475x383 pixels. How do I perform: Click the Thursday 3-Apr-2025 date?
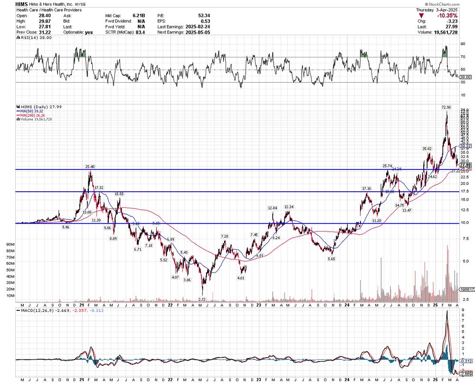tap(437, 10)
